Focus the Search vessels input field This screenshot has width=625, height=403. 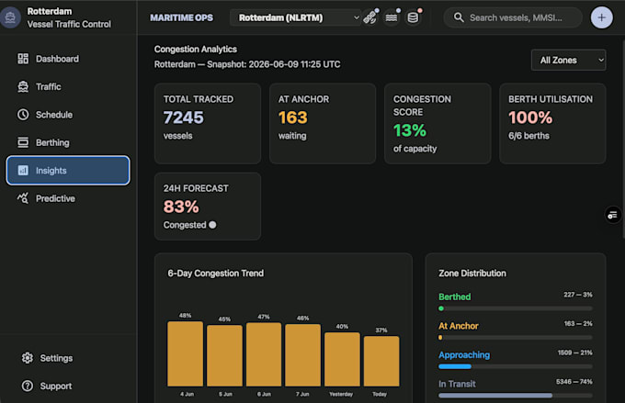[513, 17]
